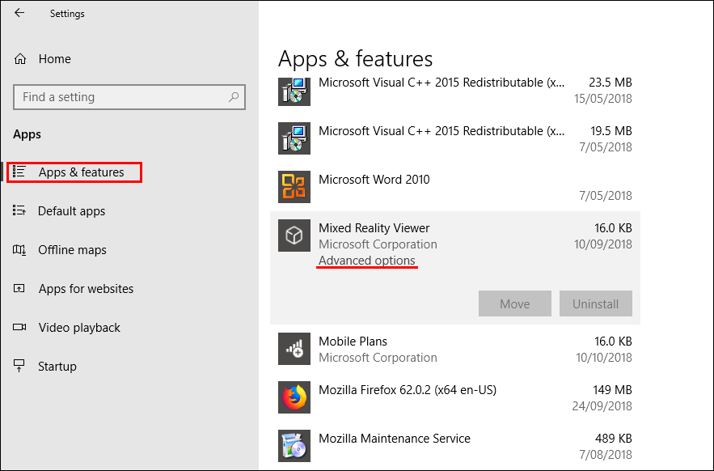Go back using the Settings back arrow
This screenshot has height=471, width=714.
click(19, 13)
